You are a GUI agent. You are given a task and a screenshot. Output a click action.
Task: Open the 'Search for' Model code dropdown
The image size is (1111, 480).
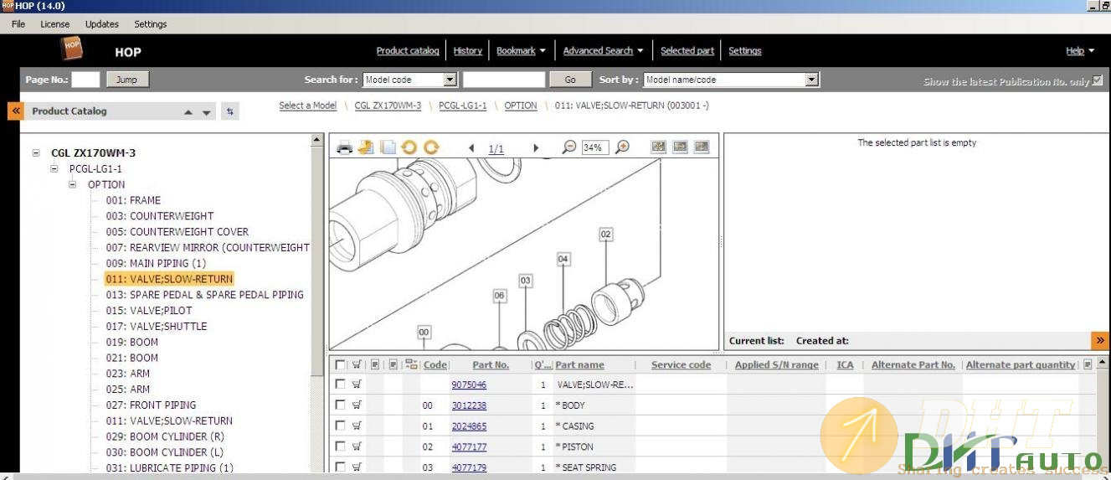click(450, 80)
